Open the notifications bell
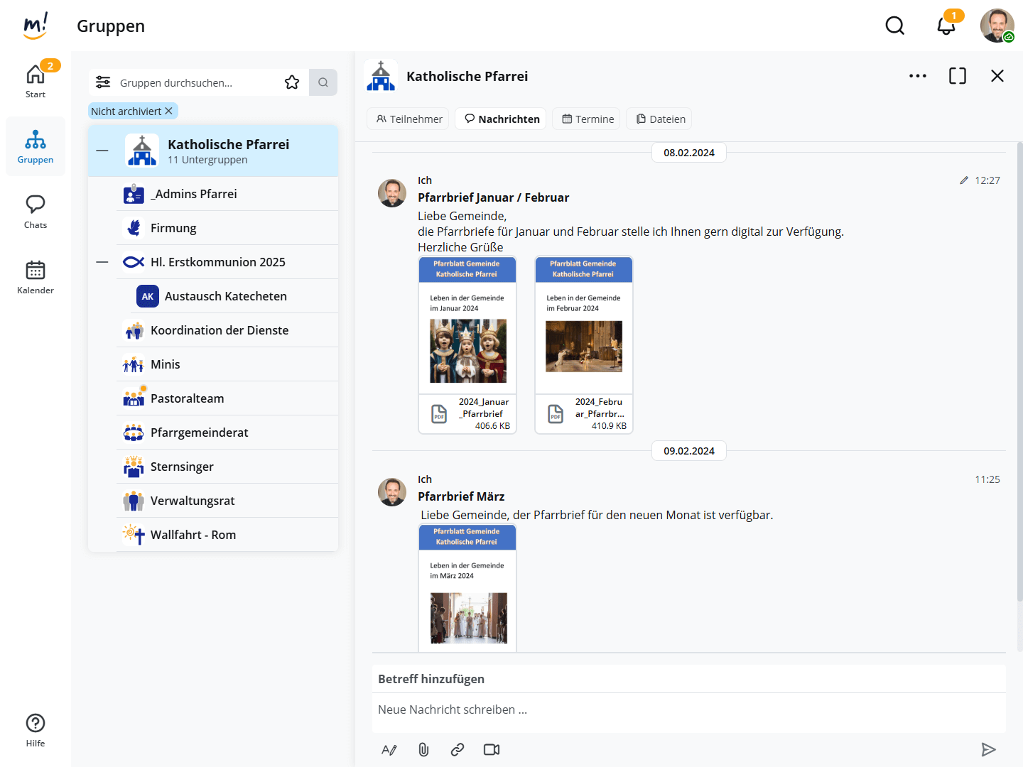1023x767 pixels. point(946,26)
